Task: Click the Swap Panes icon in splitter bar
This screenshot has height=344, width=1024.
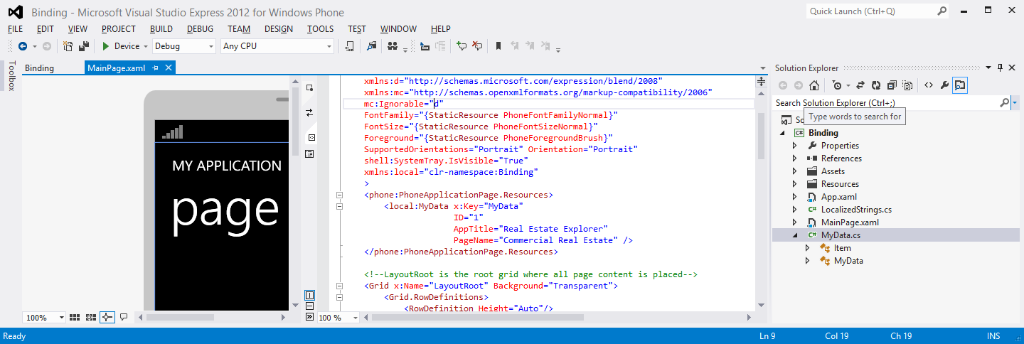Action: [309, 112]
